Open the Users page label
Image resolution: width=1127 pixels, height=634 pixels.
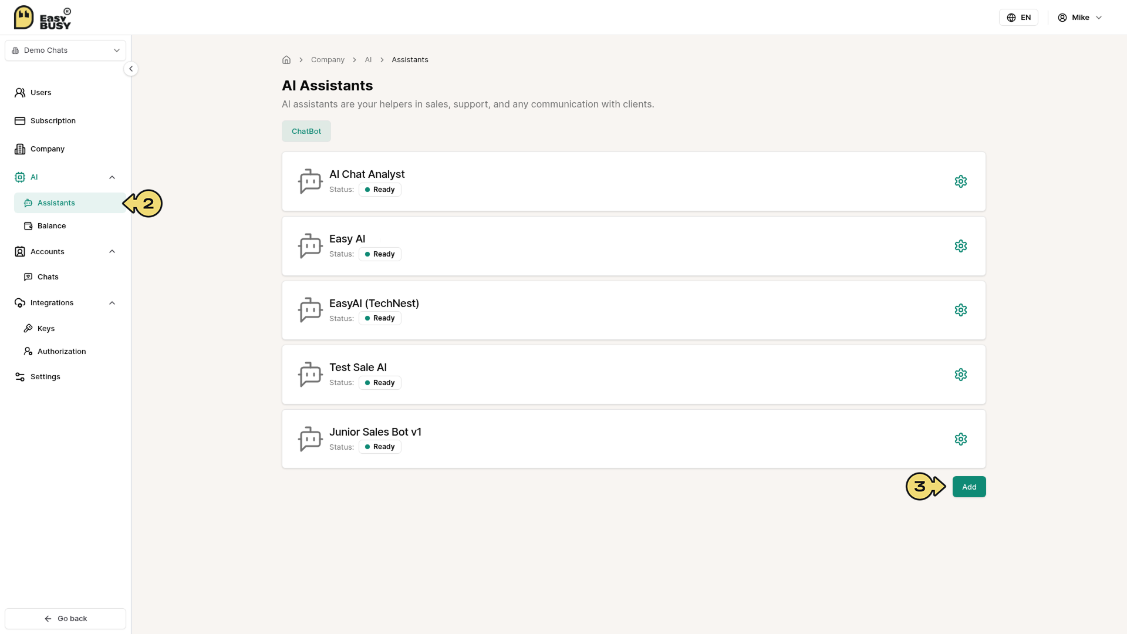coord(41,93)
